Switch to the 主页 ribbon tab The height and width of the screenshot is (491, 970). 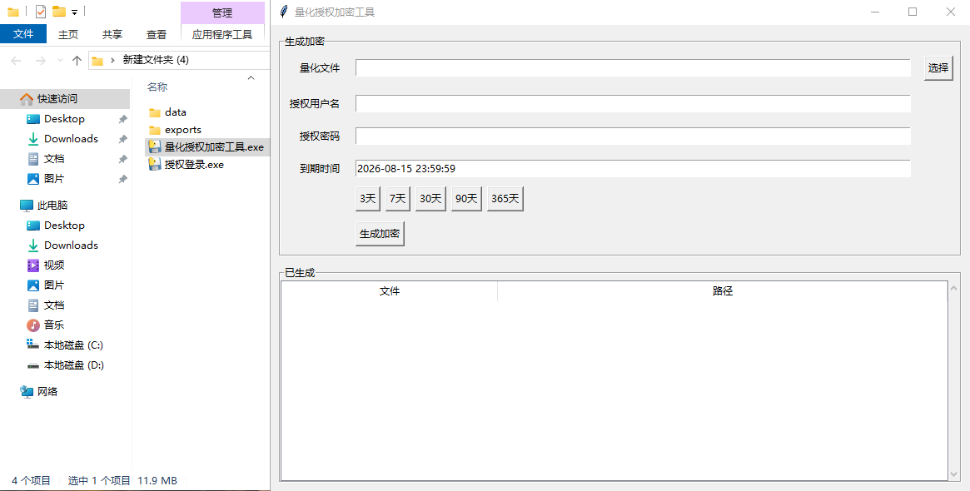tap(68, 35)
